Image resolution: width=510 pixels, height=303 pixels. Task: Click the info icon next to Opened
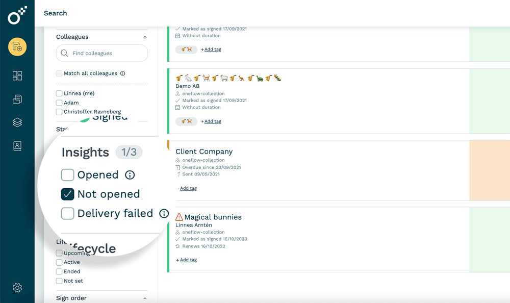(x=130, y=175)
